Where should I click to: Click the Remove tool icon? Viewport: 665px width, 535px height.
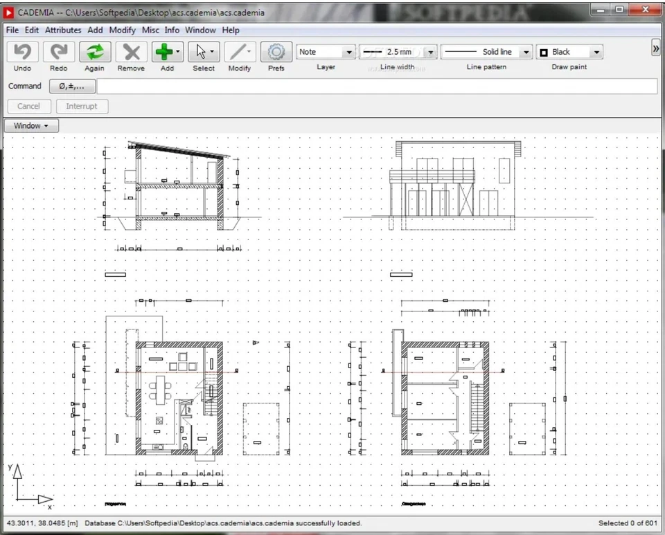[131, 52]
